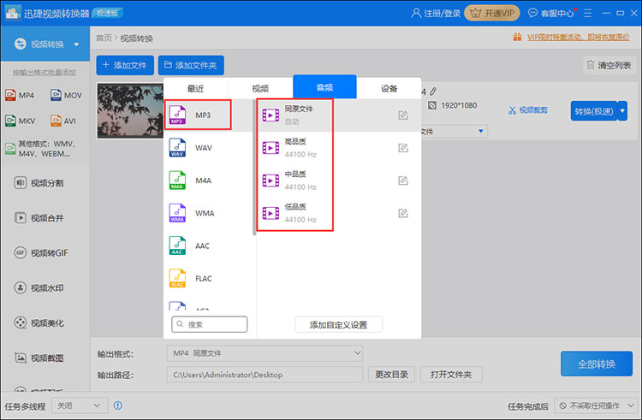The height and width of the screenshot is (420, 642).
Task: Click the 清空列表 button
Action: (609, 65)
